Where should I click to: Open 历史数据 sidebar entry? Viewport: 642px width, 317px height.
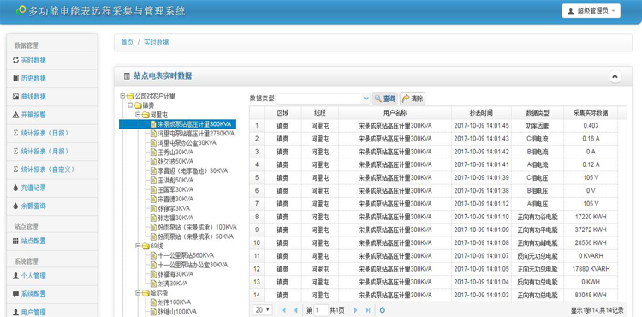tap(33, 78)
